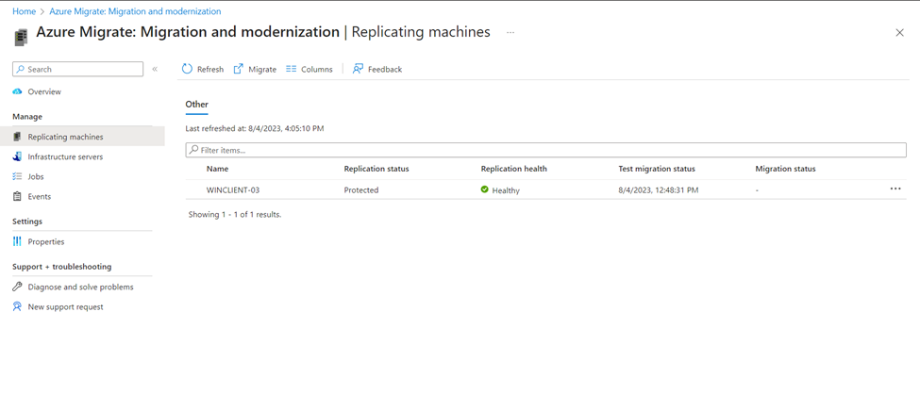The image size is (920, 394).
Task: Click the Jobs list icon
Action: click(x=17, y=176)
